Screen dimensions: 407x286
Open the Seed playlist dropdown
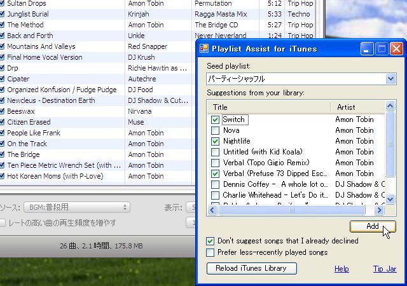(390, 79)
